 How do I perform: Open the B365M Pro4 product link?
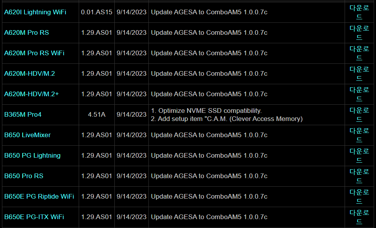click(23, 115)
